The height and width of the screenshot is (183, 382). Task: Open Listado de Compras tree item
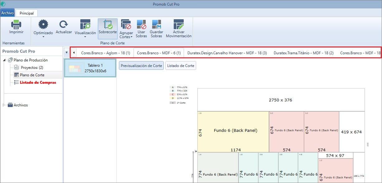point(38,83)
